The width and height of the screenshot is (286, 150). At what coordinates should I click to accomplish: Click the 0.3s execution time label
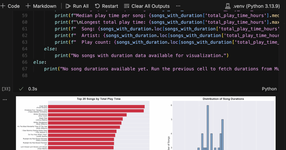(33, 89)
